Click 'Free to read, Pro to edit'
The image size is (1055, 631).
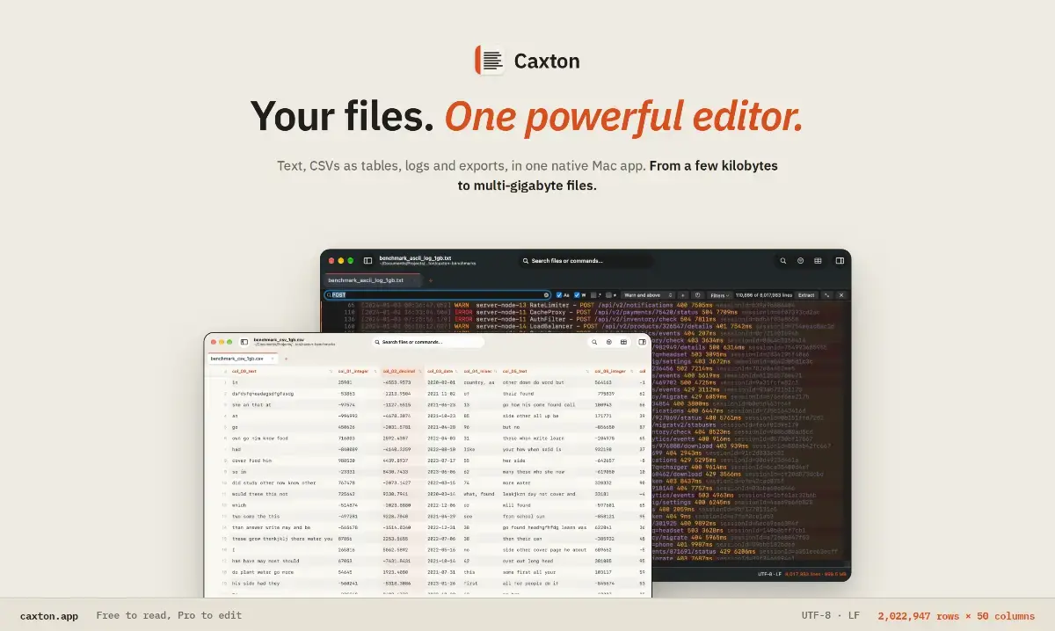pyautogui.click(x=169, y=616)
